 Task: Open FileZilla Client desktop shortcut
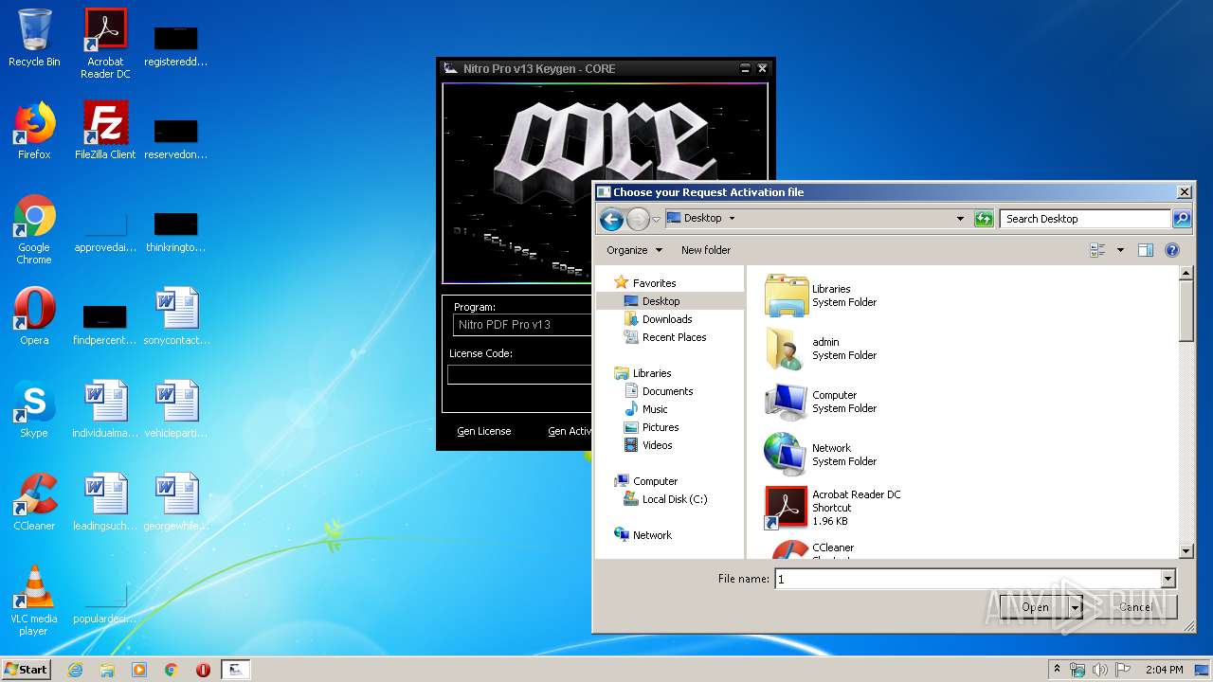(x=105, y=131)
